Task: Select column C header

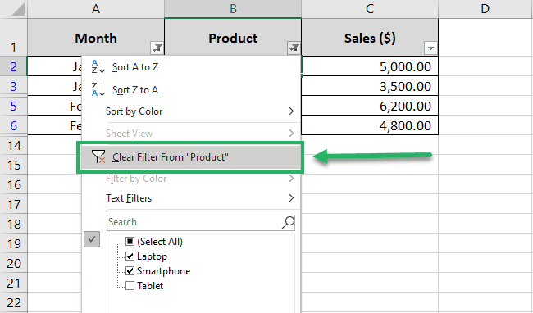Action: [x=370, y=9]
